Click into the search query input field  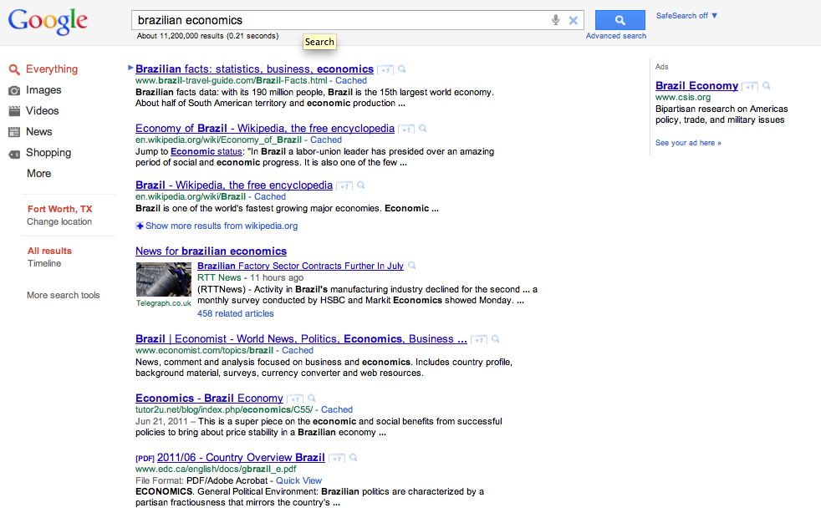tap(334, 20)
